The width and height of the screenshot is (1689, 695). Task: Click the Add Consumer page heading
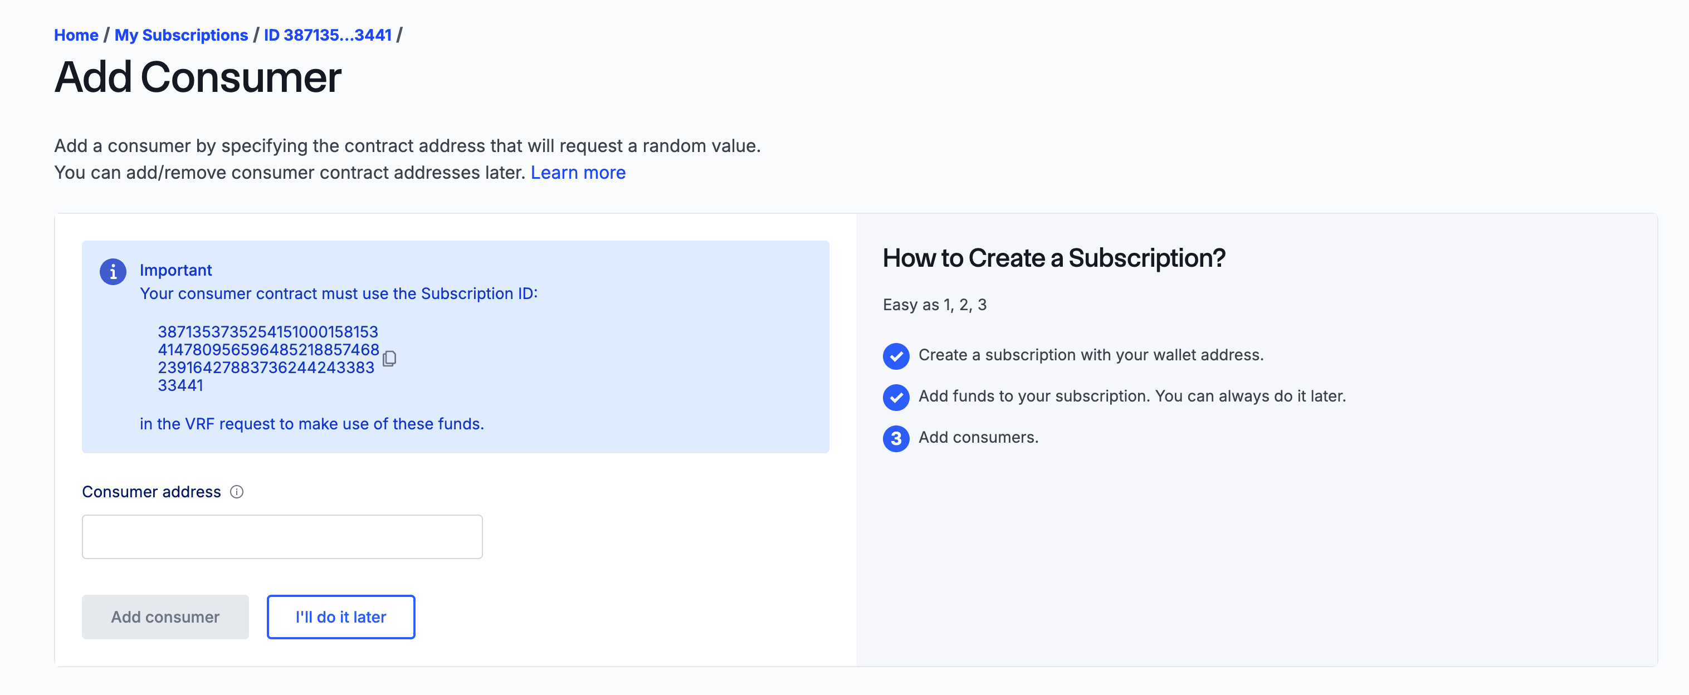tap(197, 77)
